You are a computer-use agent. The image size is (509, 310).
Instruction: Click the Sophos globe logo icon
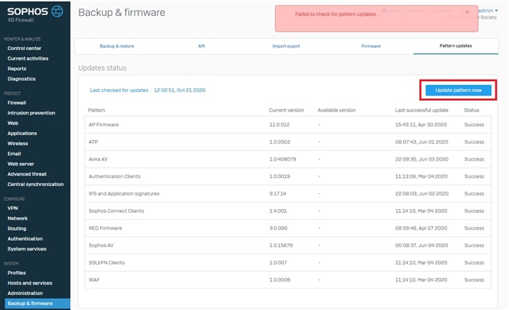(57, 11)
